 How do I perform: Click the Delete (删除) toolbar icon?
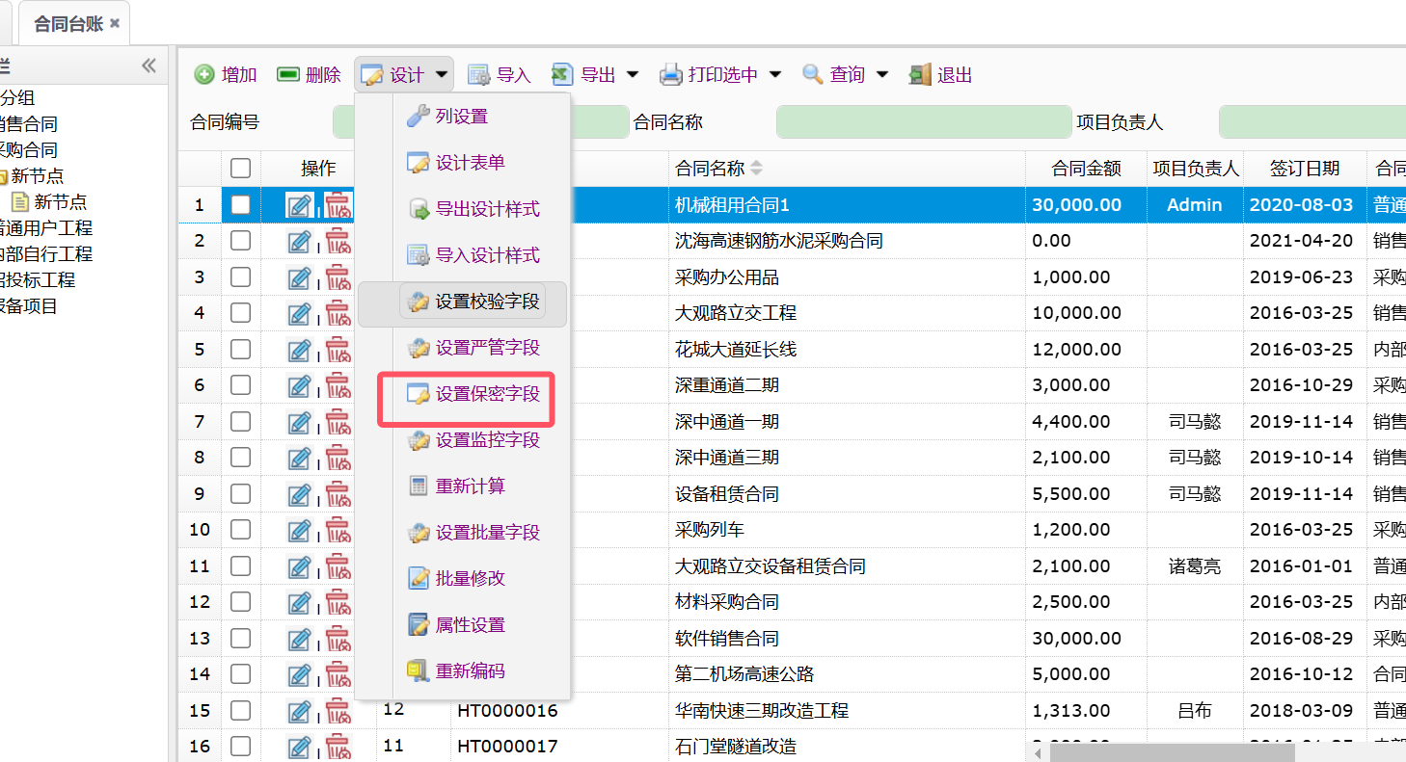point(287,75)
